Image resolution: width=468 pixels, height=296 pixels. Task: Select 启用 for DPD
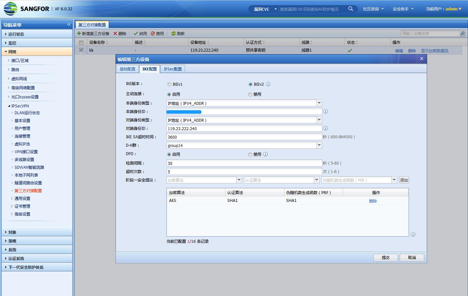tap(169, 154)
